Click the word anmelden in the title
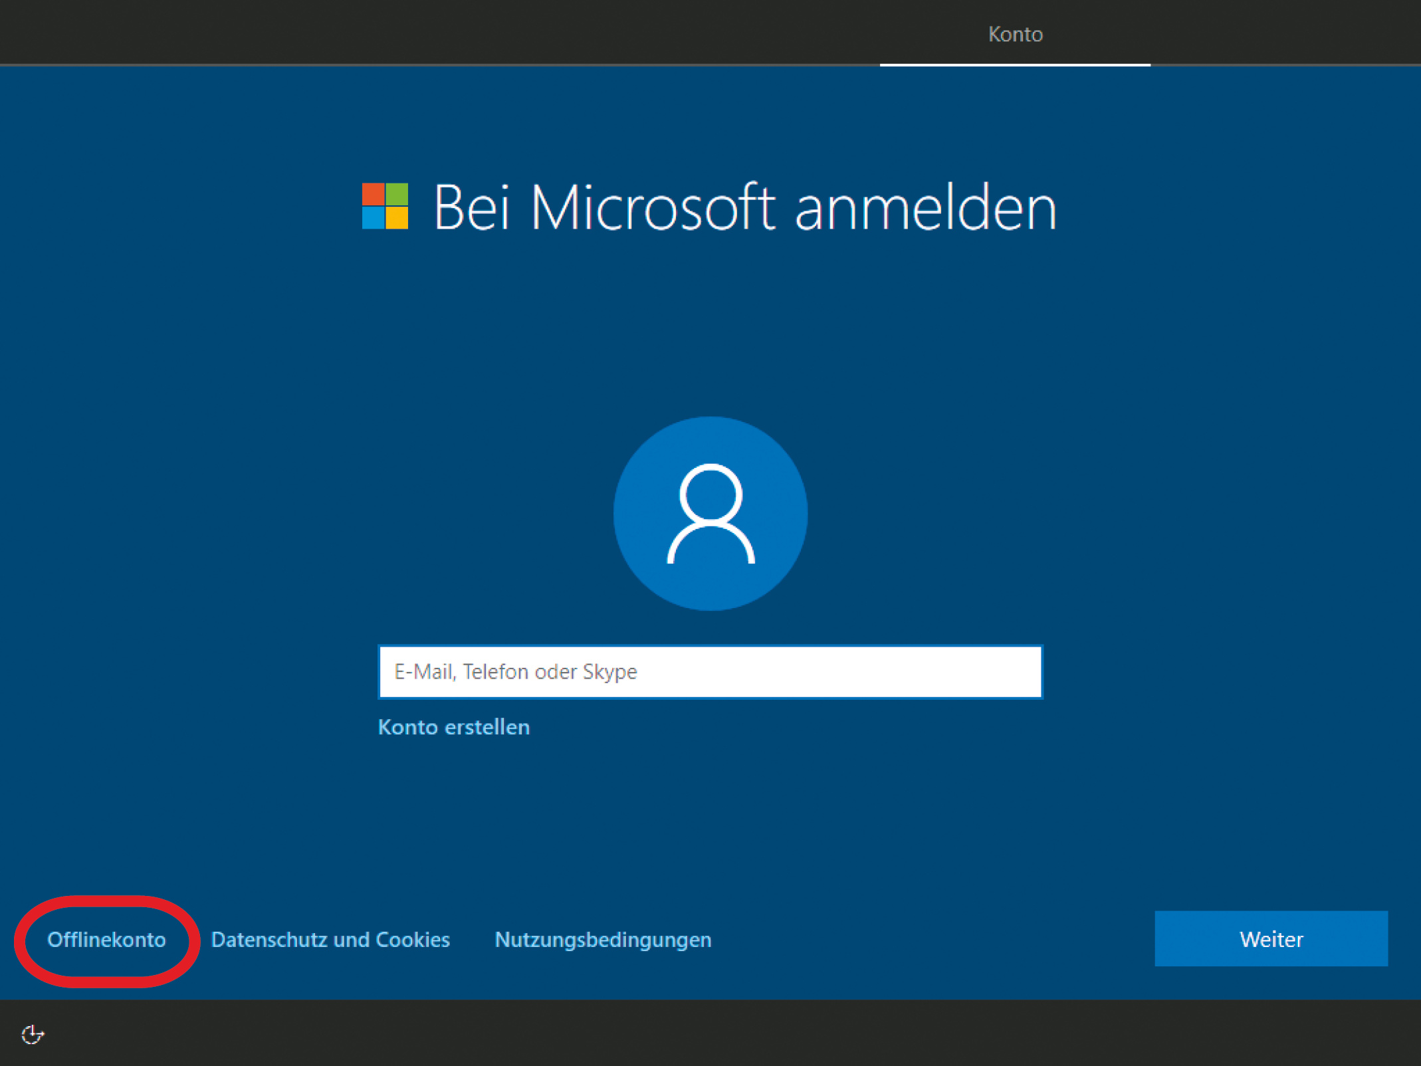Image resolution: width=1421 pixels, height=1066 pixels. click(925, 209)
